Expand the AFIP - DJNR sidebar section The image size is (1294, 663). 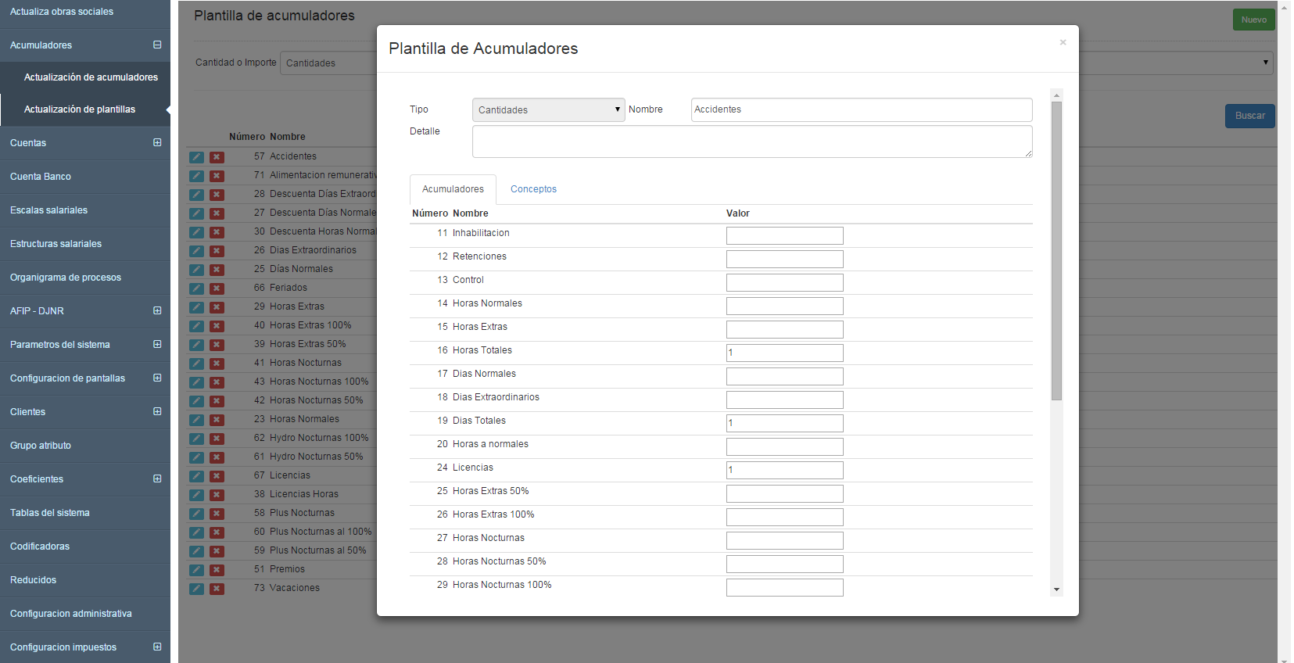click(x=157, y=311)
